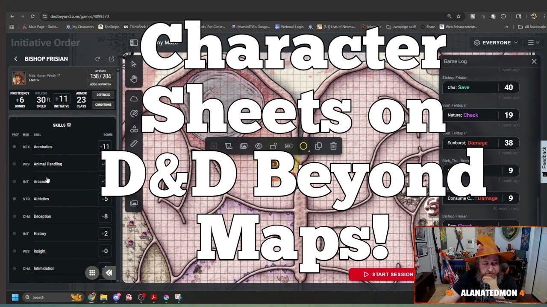Viewport: 547px width, 307px height.
Task: Select the pointer tool in map toolbar
Action: (134, 64)
